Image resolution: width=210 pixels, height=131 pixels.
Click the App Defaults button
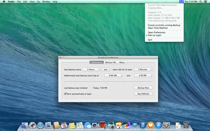pos(143,94)
